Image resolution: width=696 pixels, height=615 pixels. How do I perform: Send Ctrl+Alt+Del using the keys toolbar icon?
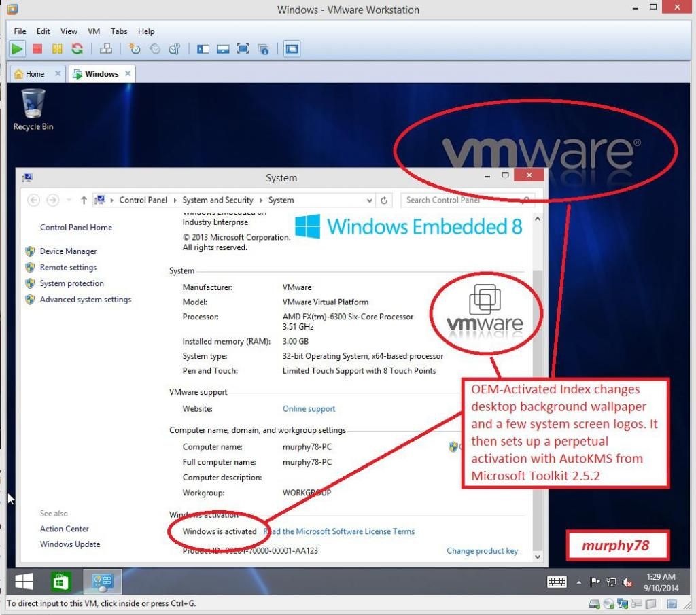tap(105, 49)
